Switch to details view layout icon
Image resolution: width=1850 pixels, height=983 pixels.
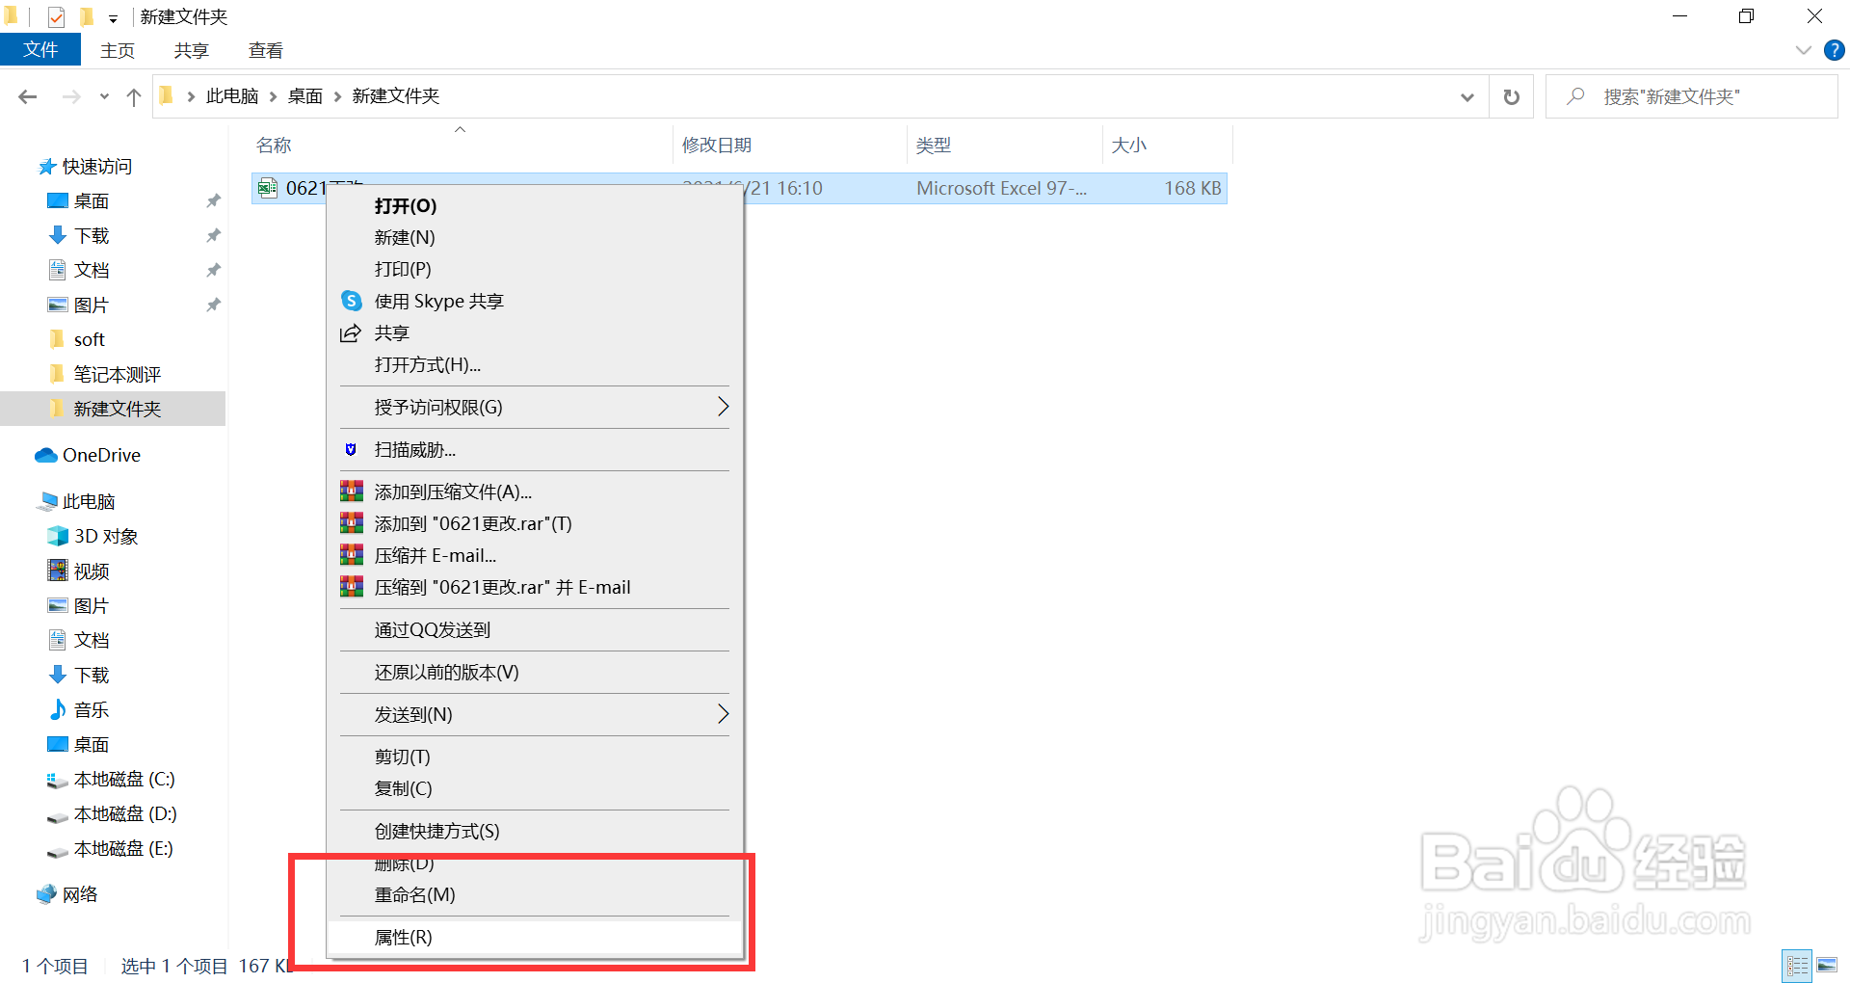(1798, 966)
